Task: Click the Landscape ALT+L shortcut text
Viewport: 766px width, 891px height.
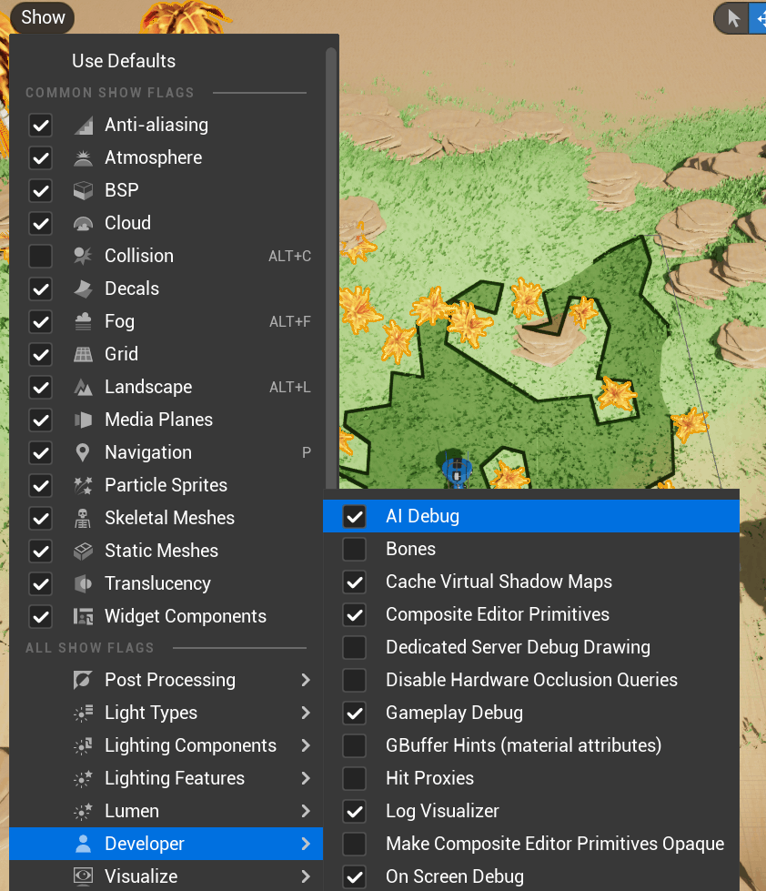Action: (289, 387)
